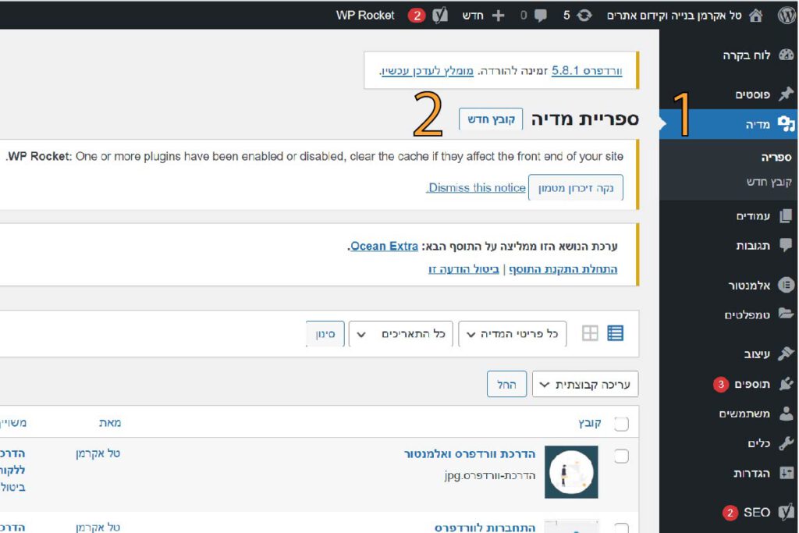The width and height of the screenshot is (799, 533).
Task: Click the dashboard gauge icon לוח בקרה
Action: (x=787, y=55)
